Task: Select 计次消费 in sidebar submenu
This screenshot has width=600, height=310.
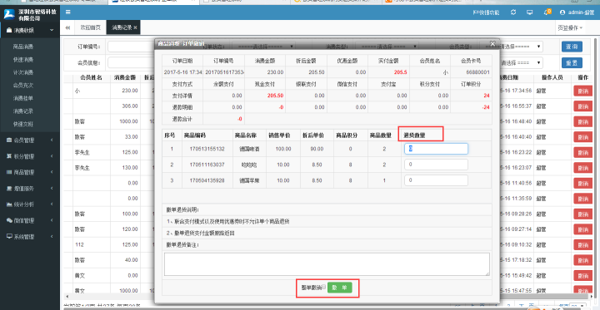Action: pos(23,72)
